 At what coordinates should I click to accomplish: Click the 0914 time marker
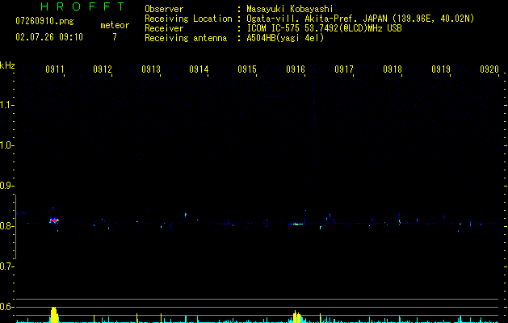(199, 69)
